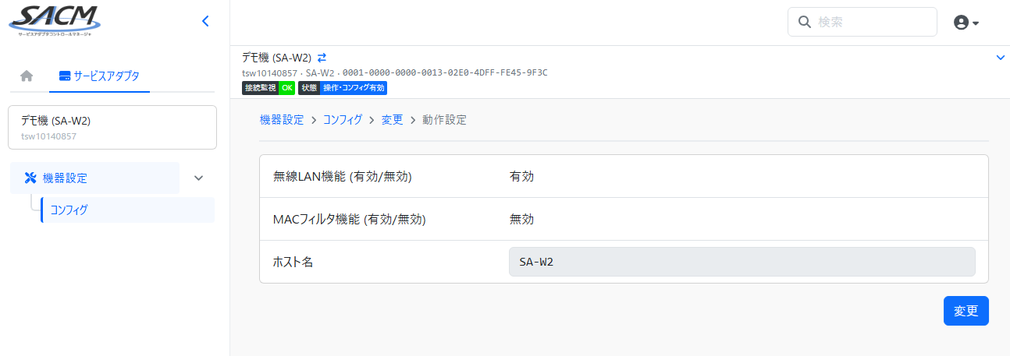Screen dimensions: 1010x356
Task: Open the 機器設定 breadcrumb link
Action: [282, 120]
